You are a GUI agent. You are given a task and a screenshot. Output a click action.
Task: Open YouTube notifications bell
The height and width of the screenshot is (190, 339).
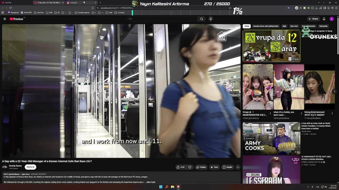[x=324, y=19]
